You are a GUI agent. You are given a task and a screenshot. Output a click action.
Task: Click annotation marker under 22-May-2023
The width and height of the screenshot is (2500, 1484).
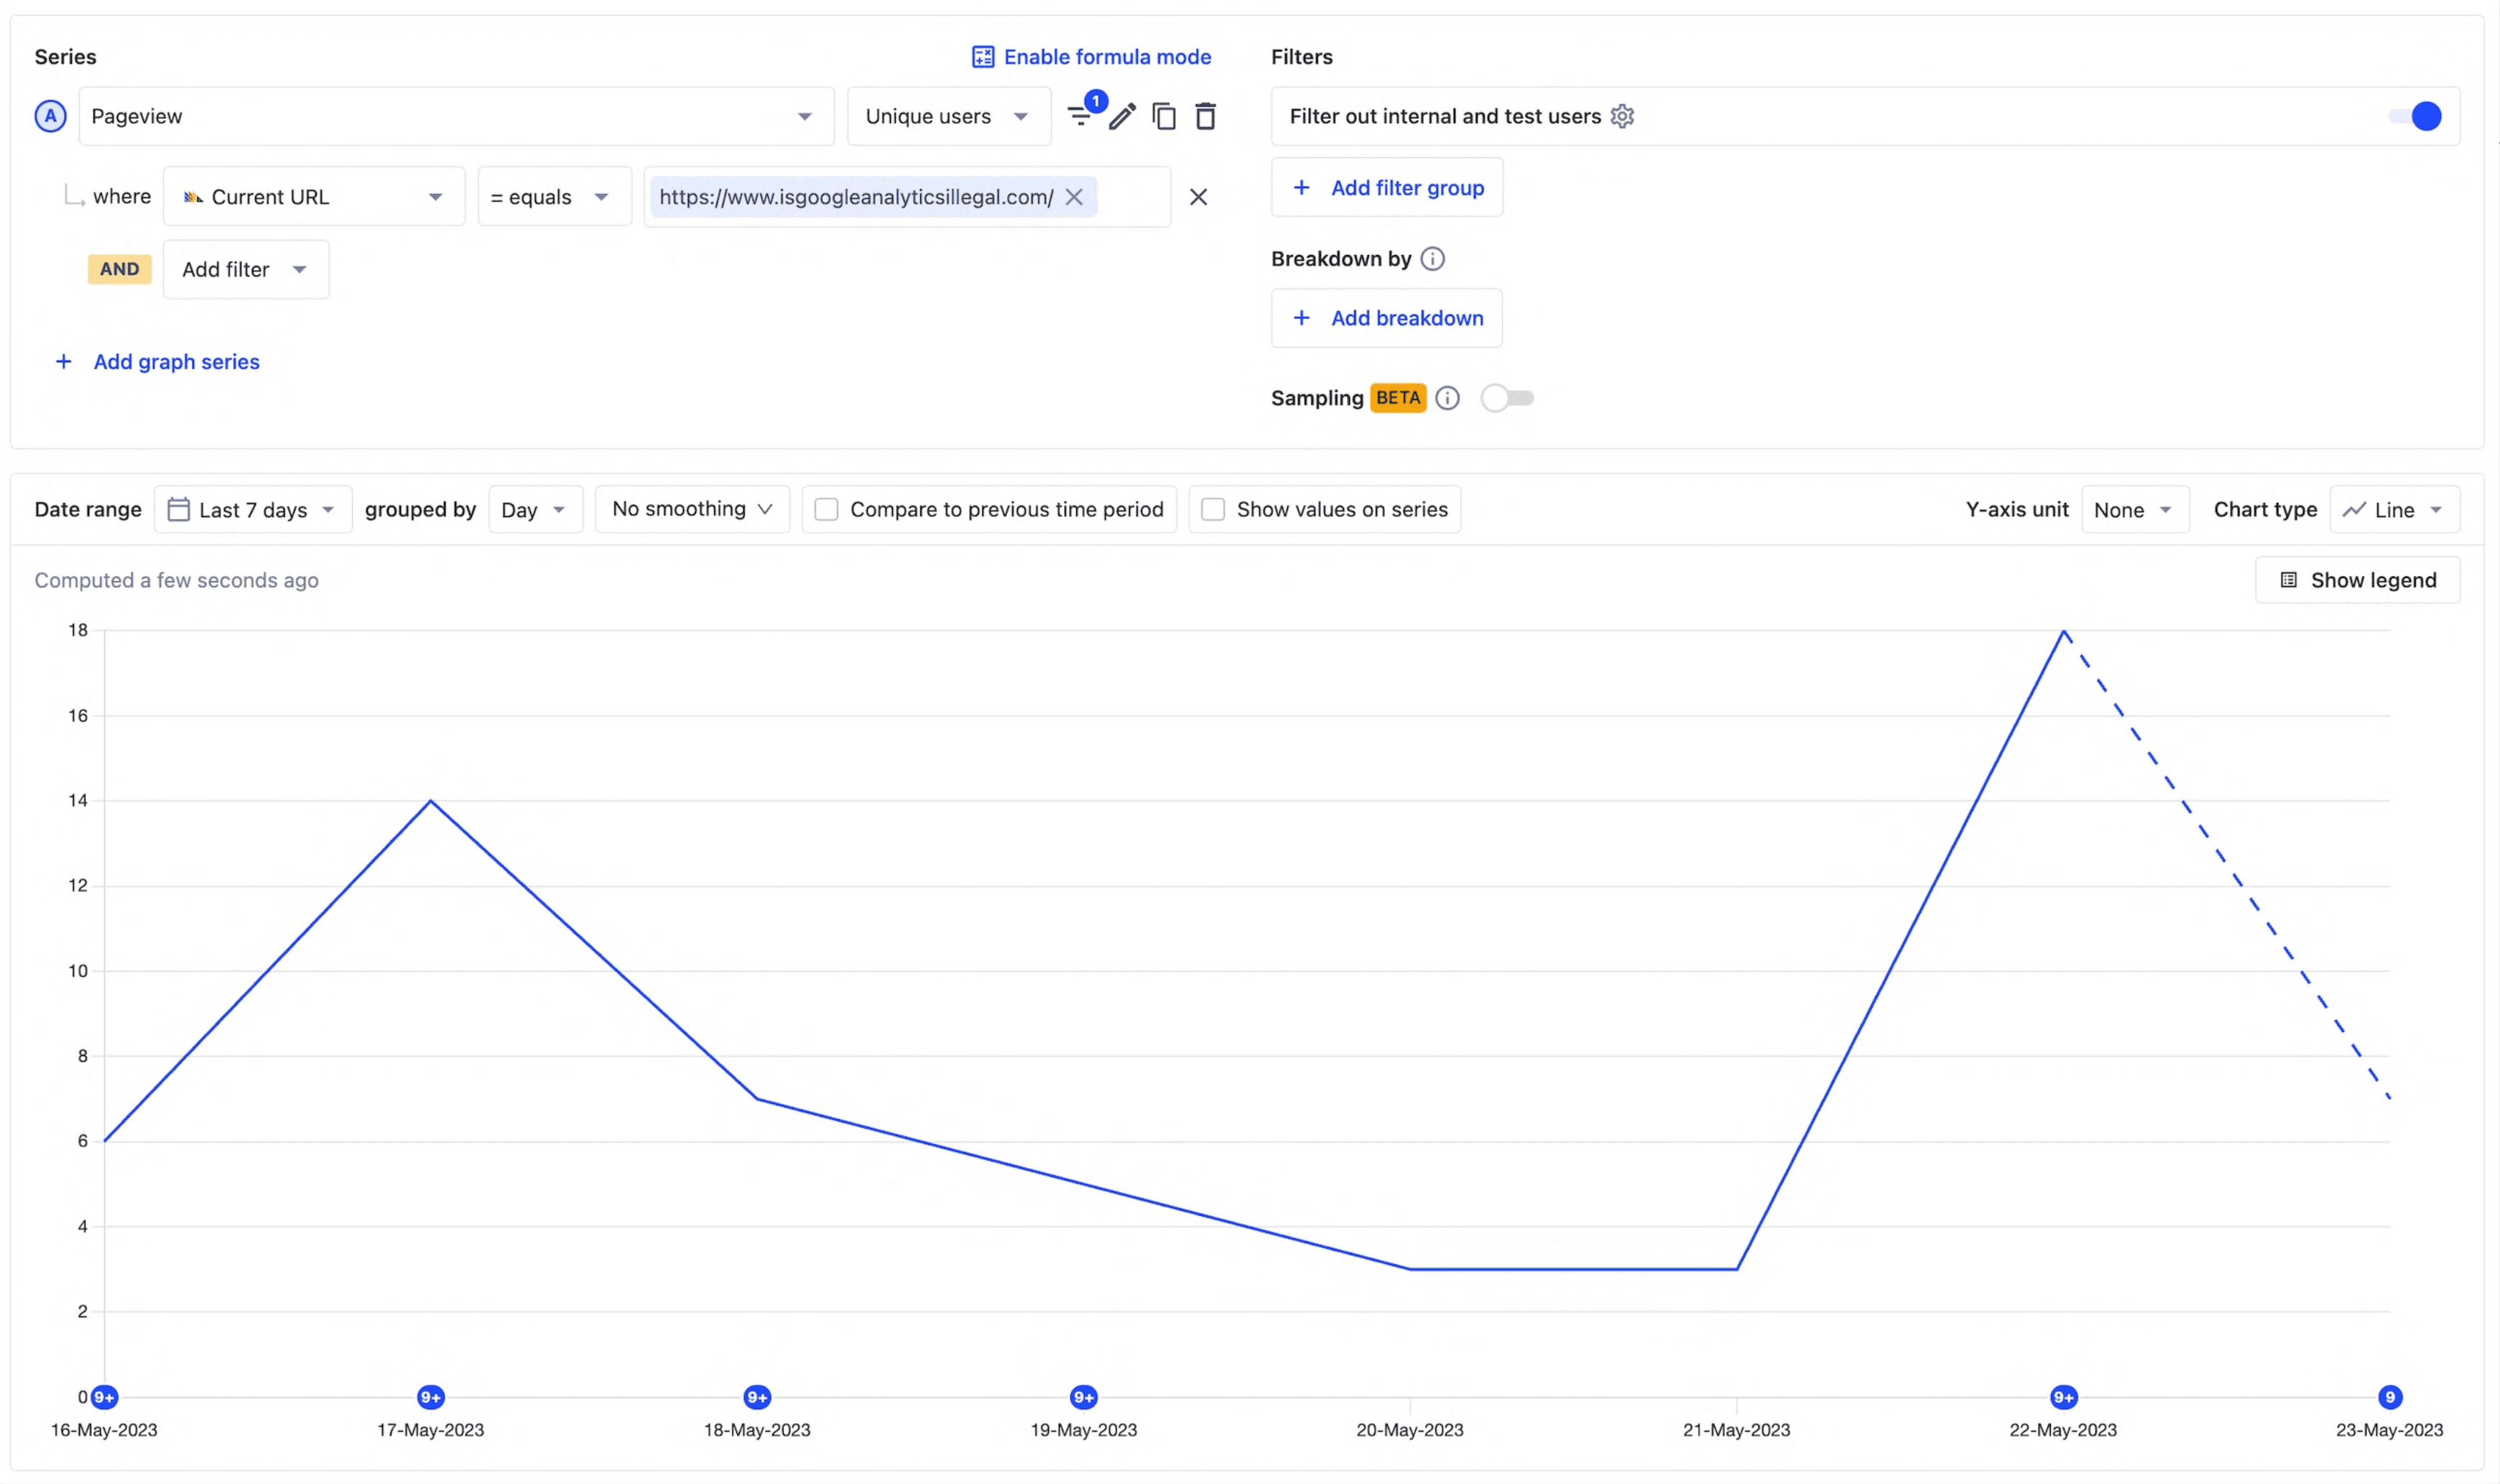[2063, 1397]
